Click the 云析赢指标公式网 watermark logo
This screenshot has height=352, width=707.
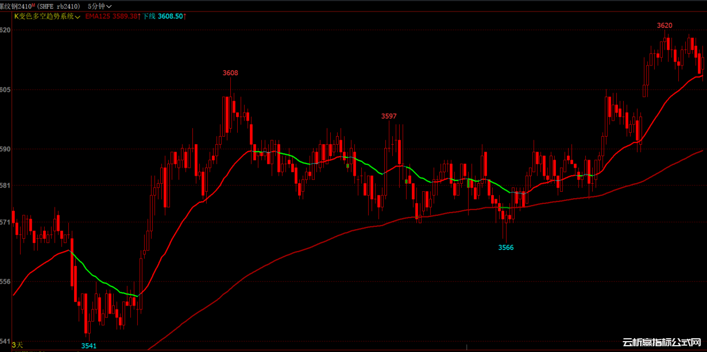(x=662, y=342)
